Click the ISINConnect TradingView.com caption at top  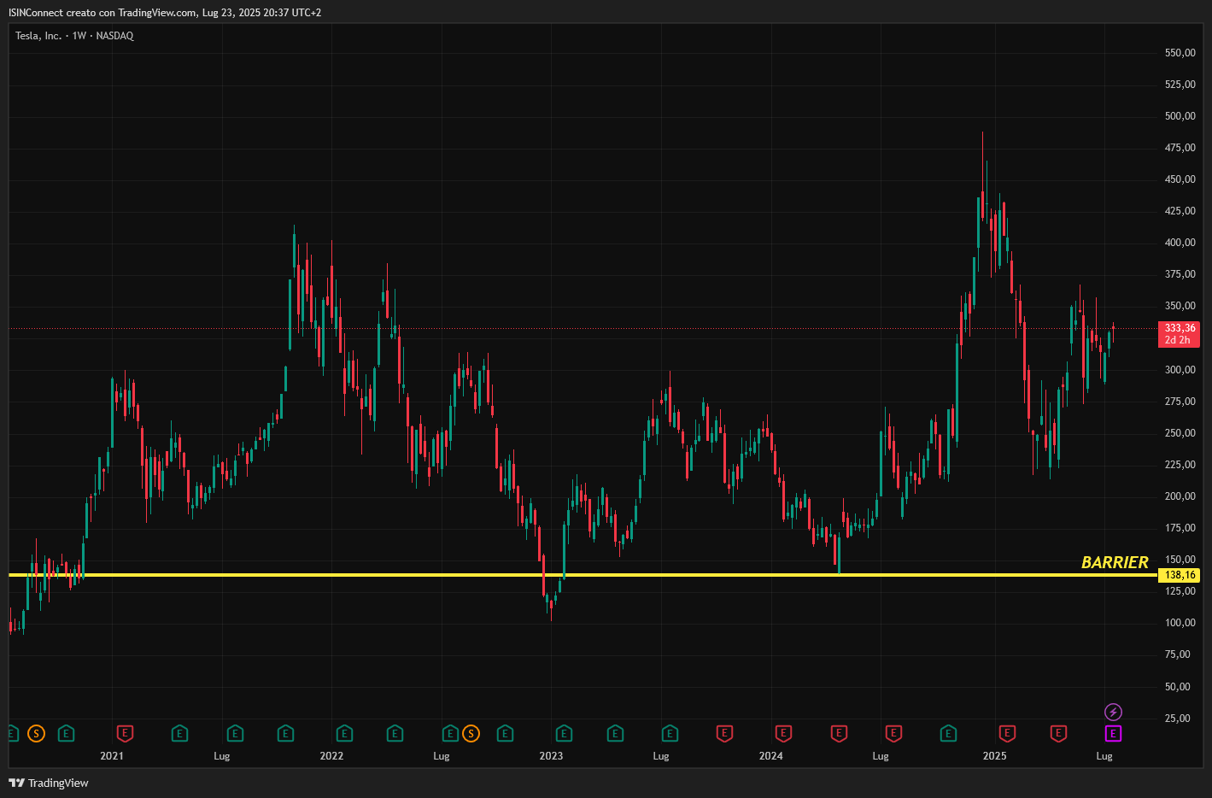(165, 13)
